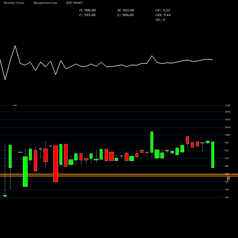Click the 'BSE 938067' symbol label
The height and width of the screenshot is (238, 238).
[75, 3]
